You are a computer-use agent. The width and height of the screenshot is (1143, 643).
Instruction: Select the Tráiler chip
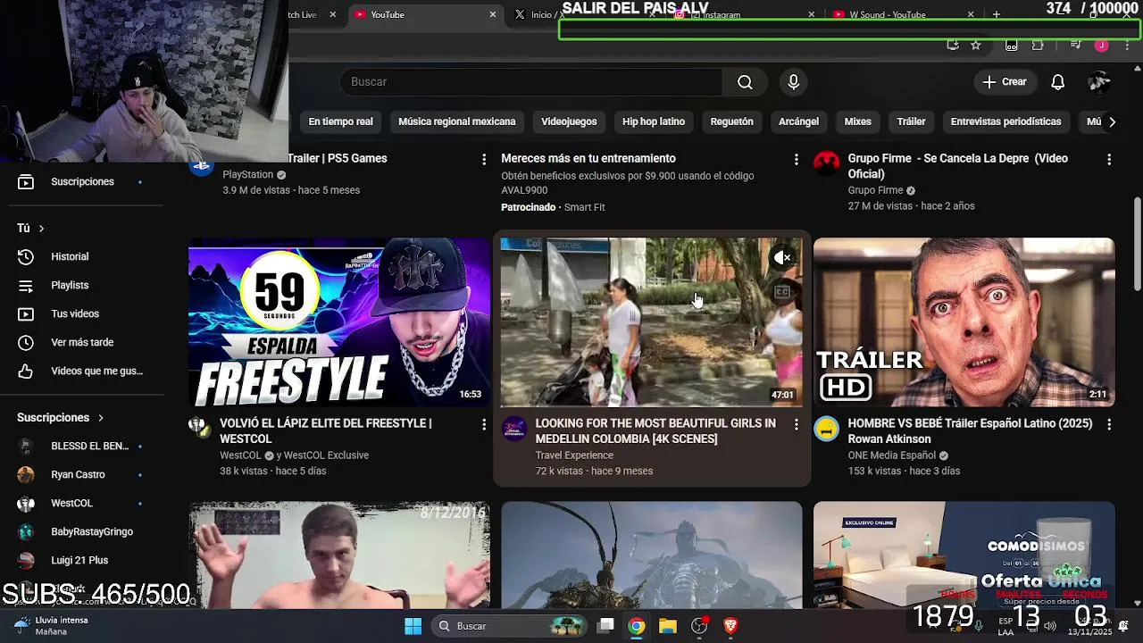pyautogui.click(x=911, y=121)
